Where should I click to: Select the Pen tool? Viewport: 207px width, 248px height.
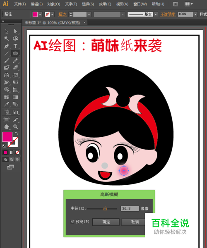point(6,46)
